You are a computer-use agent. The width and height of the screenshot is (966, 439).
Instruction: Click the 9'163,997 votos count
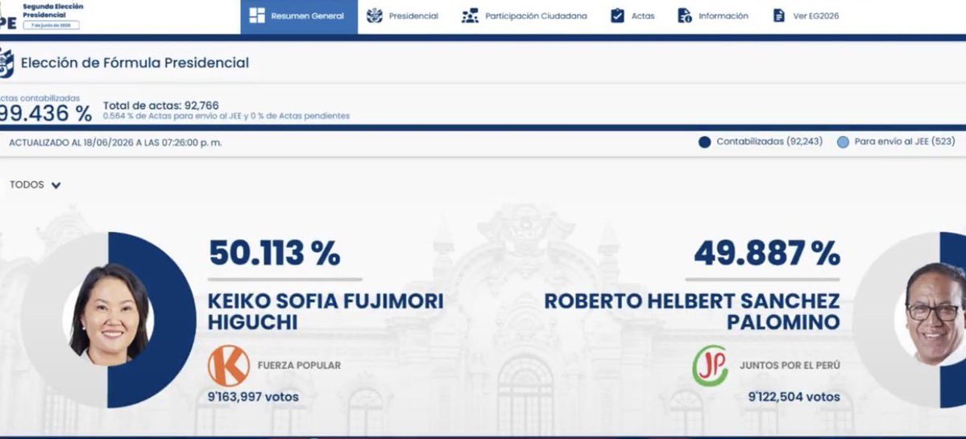coord(253,397)
